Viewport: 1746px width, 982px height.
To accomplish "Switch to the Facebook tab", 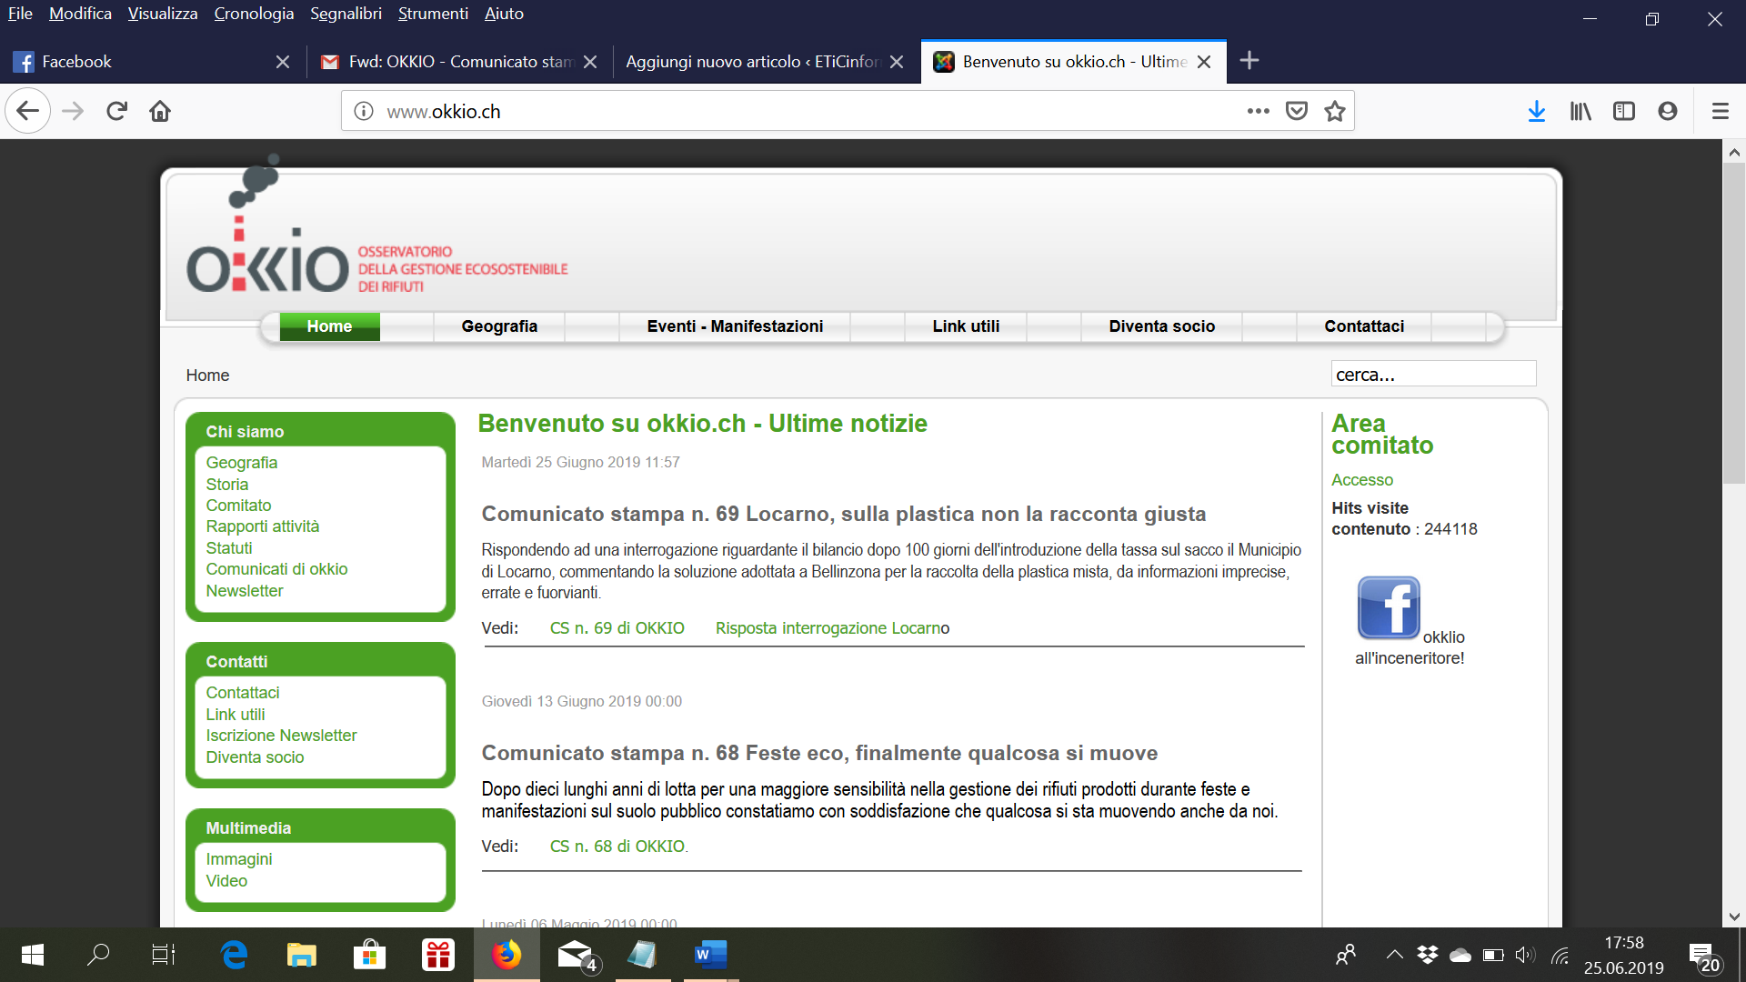I will coord(135,61).
